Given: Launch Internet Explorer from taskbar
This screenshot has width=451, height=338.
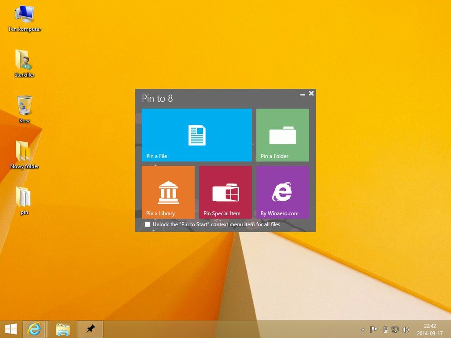Looking at the screenshot, I should [34, 329].
